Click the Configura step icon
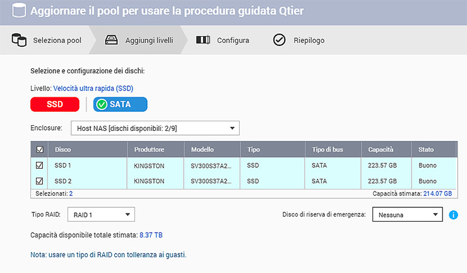The image size is (467, 273). [x=203, y=40]
